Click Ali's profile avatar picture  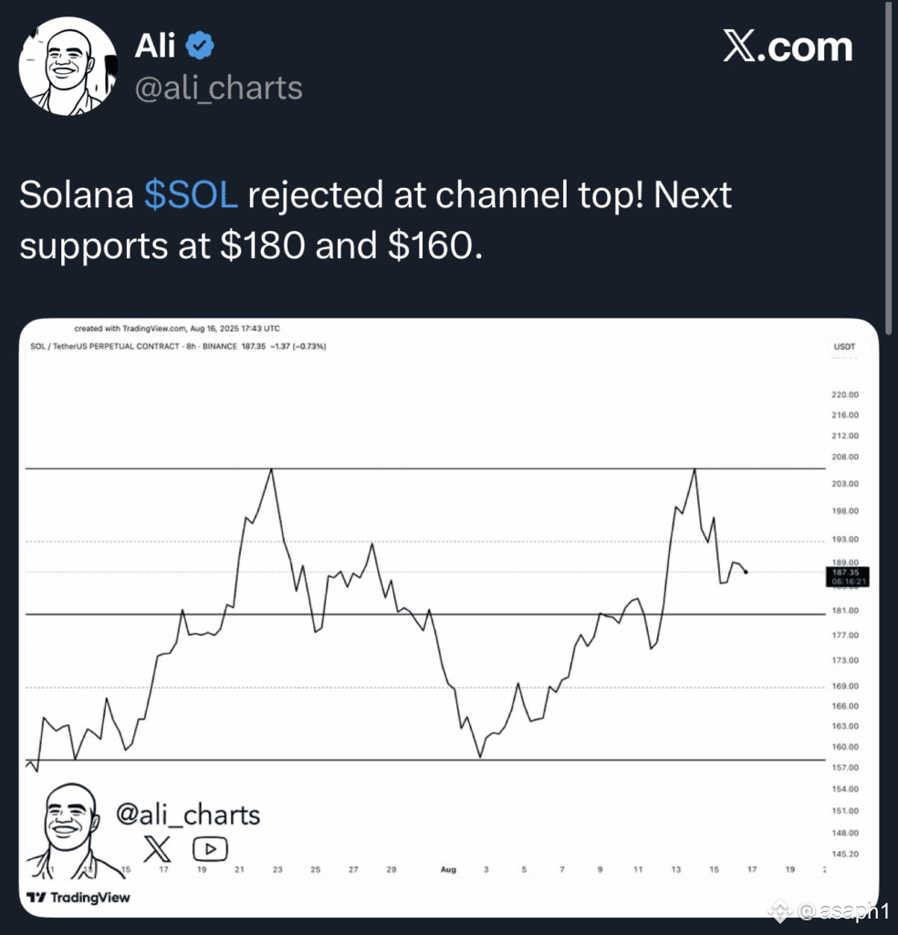tap(68, 66)
